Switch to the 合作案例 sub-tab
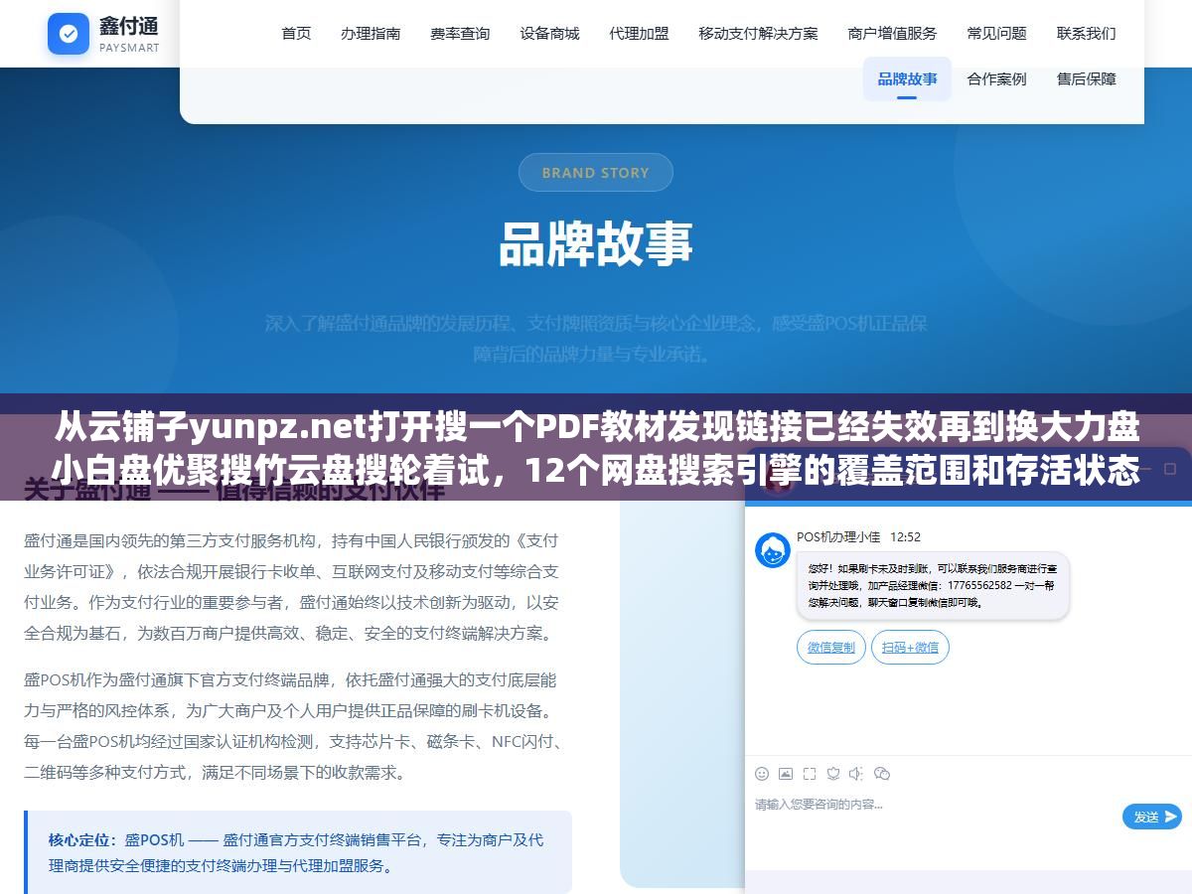Viewport: 1192px width, 894px height. 996,78
